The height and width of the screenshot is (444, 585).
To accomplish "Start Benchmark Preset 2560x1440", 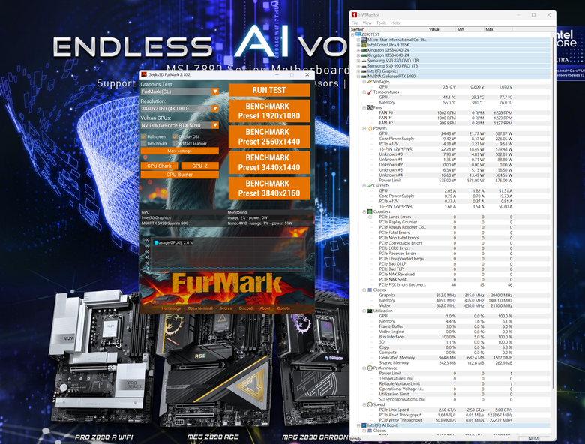I will coord(269,136).
